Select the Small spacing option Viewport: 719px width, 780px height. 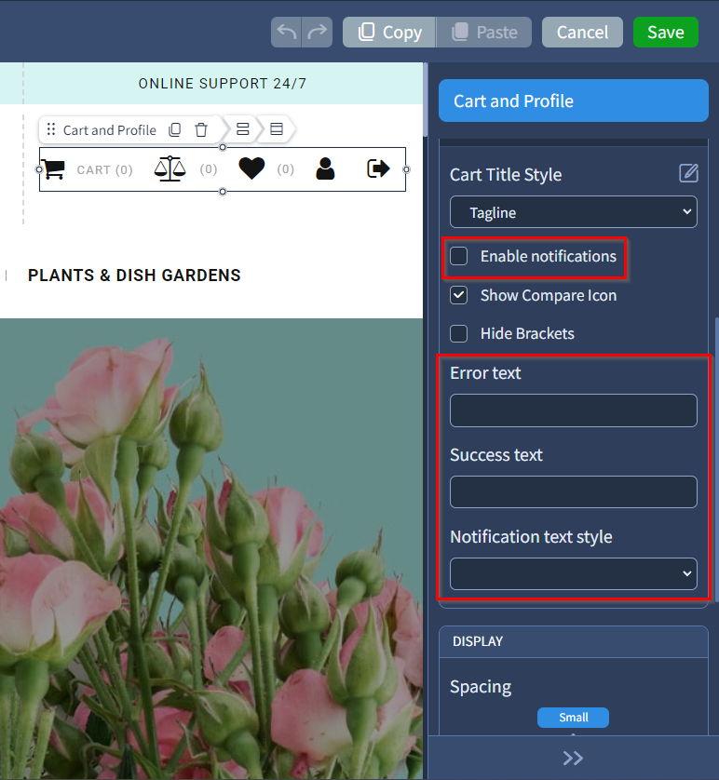point(573,718)
